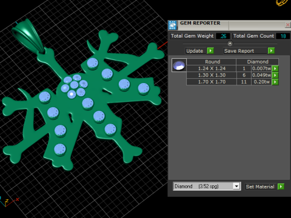Click the green arrow next to Save Report
This screenshot has height=218, width=291.
(271, 51)
